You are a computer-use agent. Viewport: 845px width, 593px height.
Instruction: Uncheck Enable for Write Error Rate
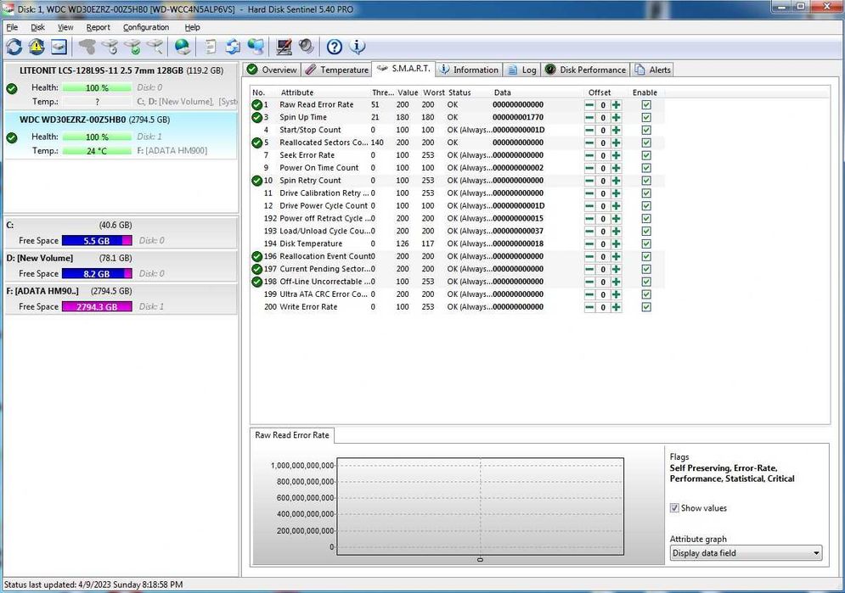[646, 307]
